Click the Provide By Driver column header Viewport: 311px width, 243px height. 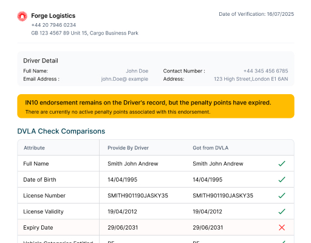pyautogui.click(x=128, y=148)
